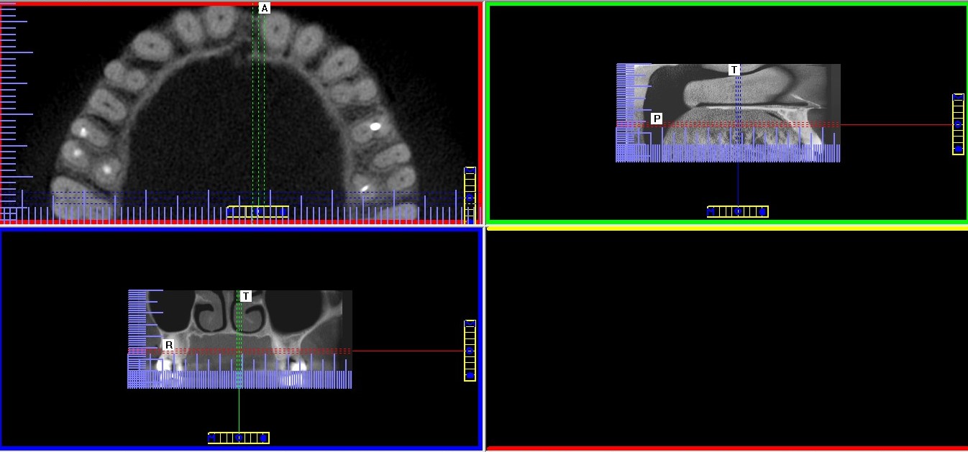Click the 'M' handle atop sagittal pane's vertical slider
Image resolution: width=968 pixels, height=452 pixels.
click(x=958, y=97)
